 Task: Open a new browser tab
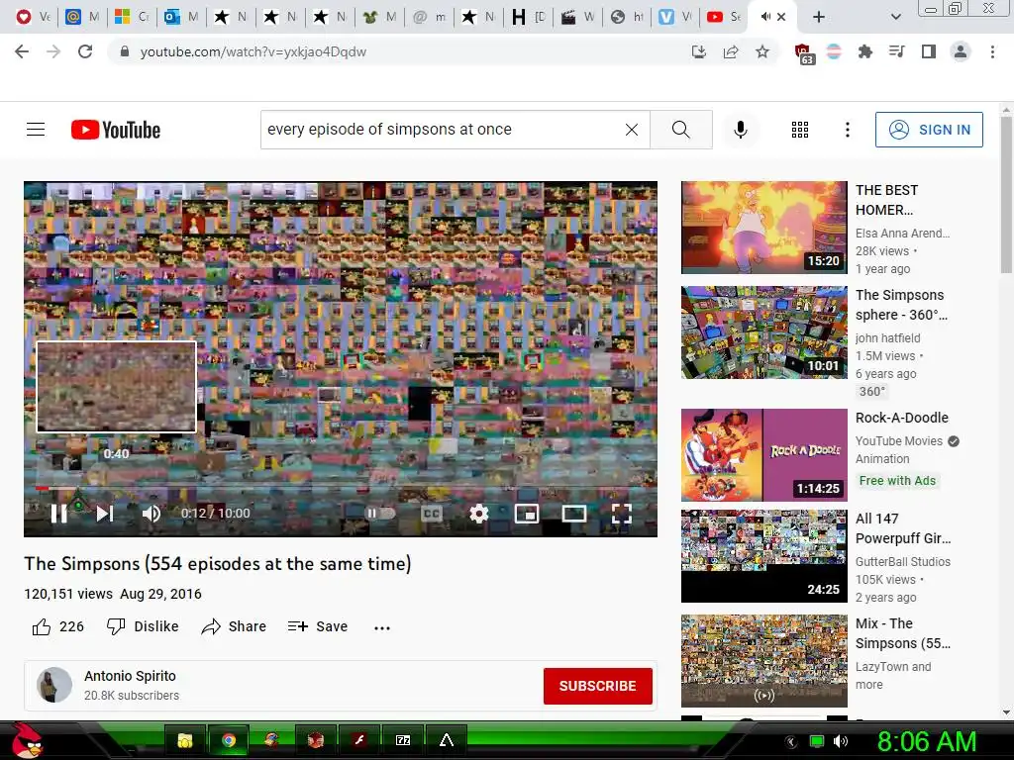click(819, 17)
